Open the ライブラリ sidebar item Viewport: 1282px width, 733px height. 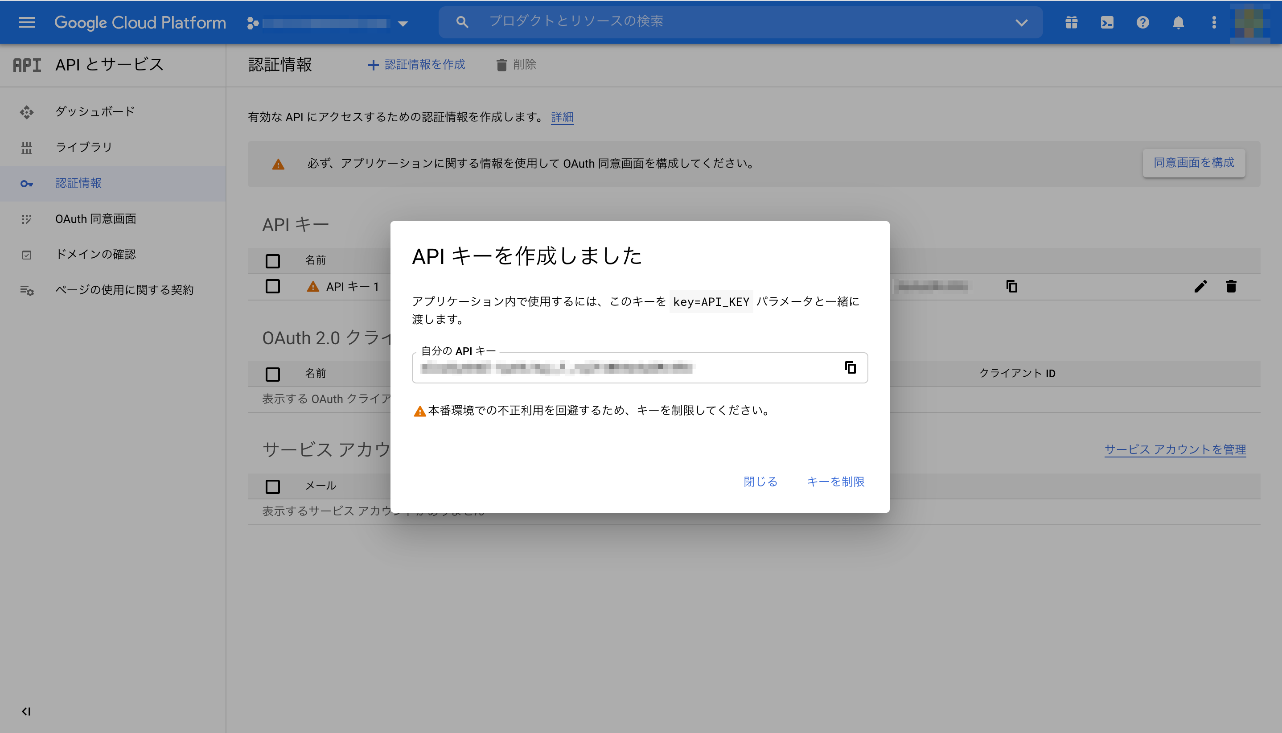click(83, 147)
